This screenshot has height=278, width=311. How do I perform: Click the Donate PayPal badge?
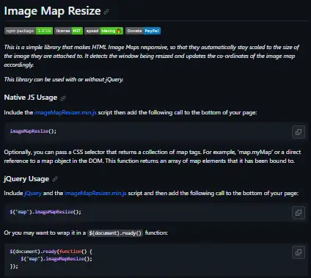pyautogui.click(x=143, y=31)
